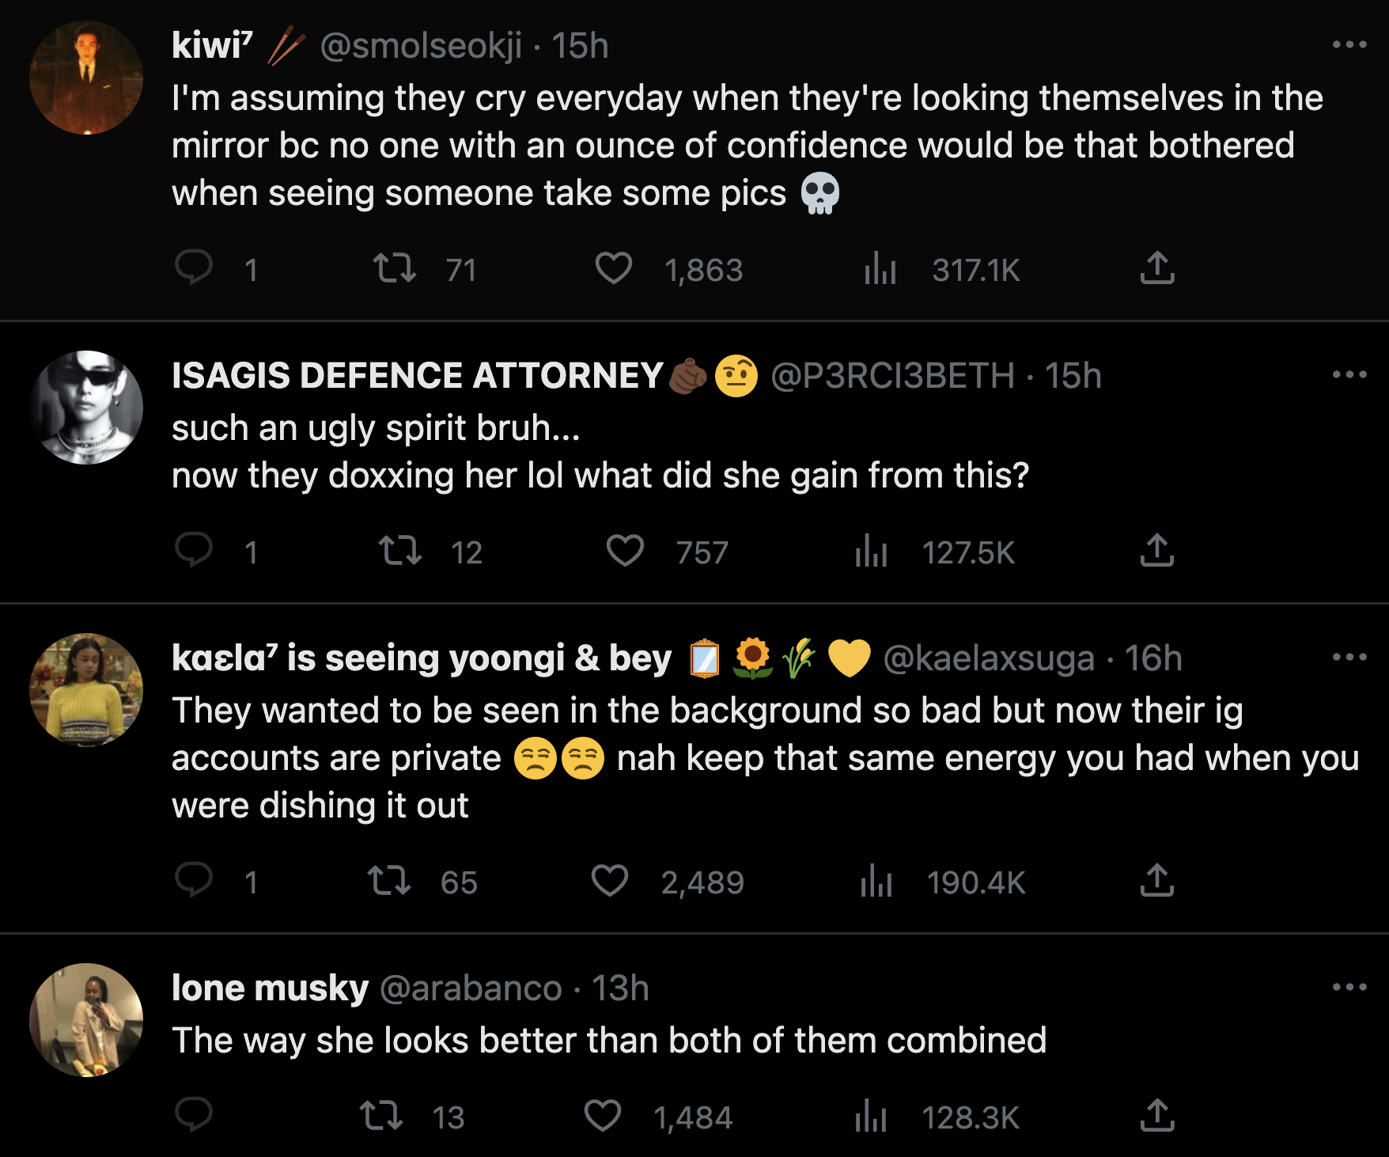
Task: Reply to kiwi's tweet
Action: 194,267
